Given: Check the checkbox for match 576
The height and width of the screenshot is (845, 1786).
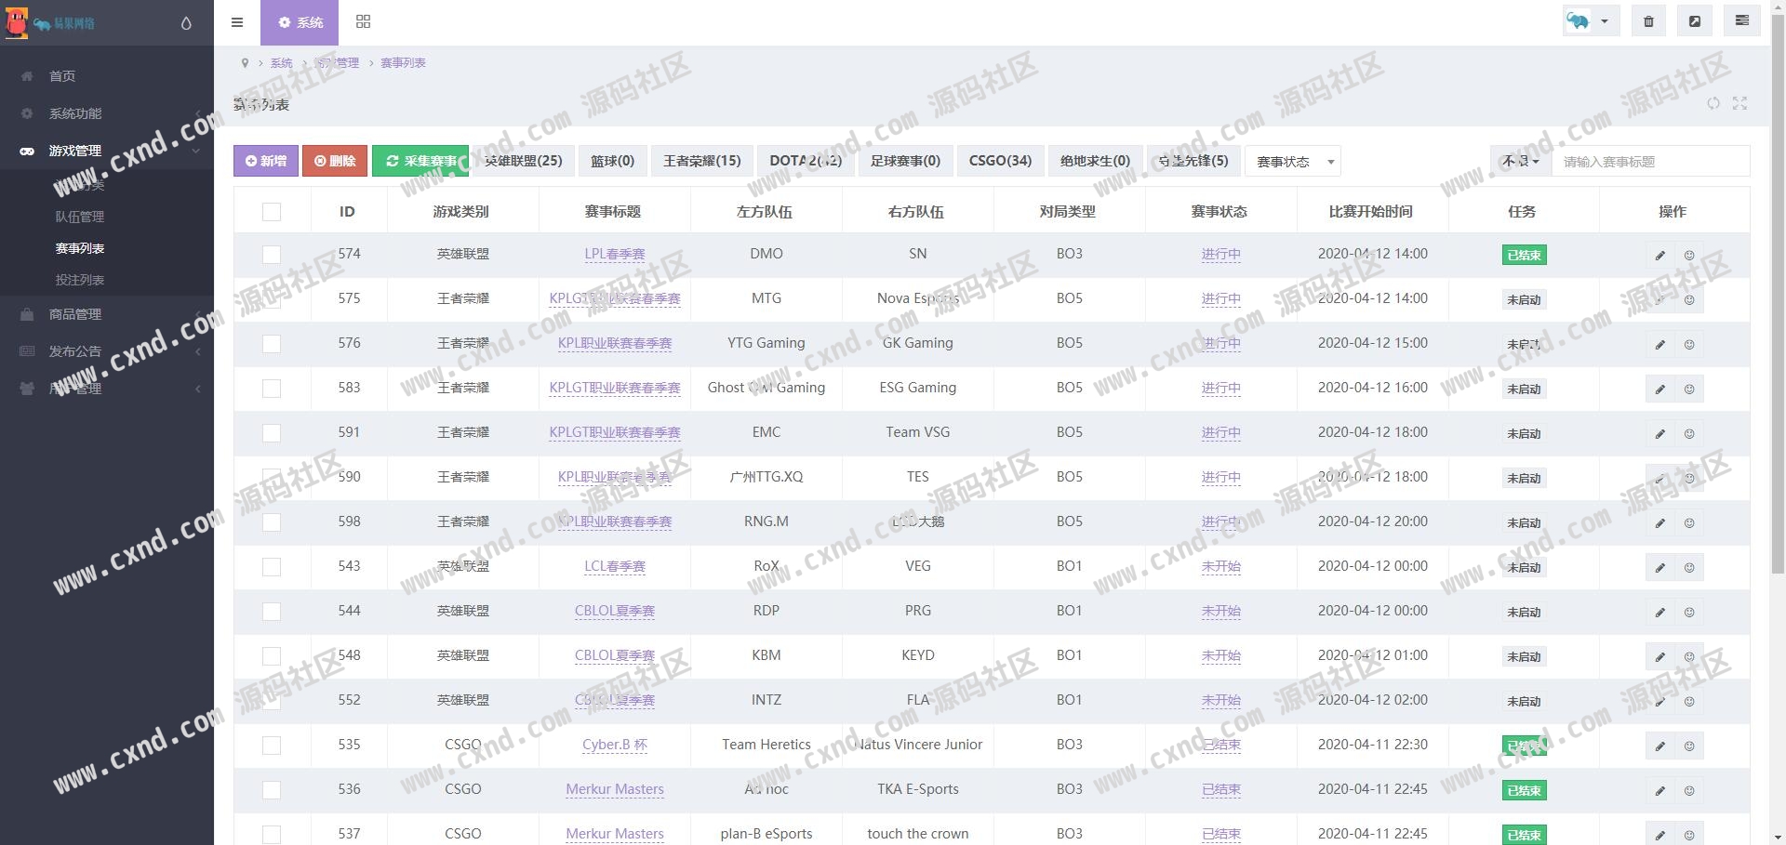Looking at the screenshot, I should pyautogui.click(x=272, y=344).
